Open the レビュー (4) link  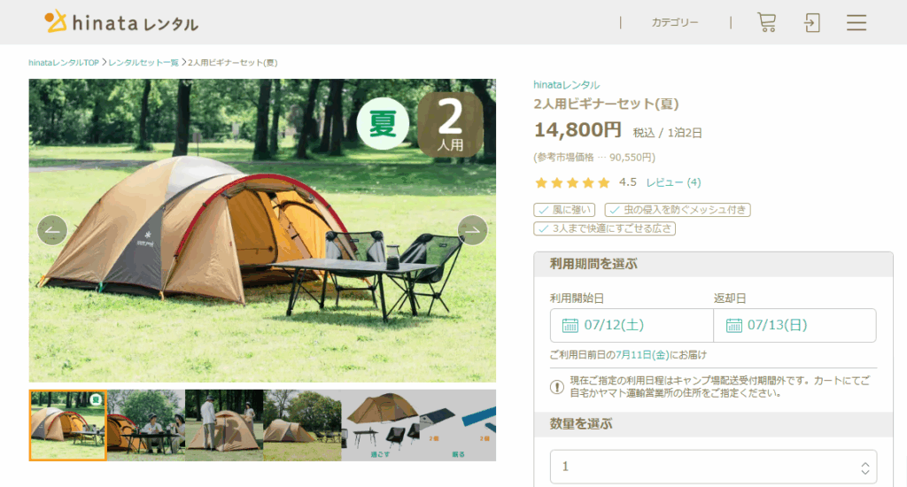pos(673,182)
